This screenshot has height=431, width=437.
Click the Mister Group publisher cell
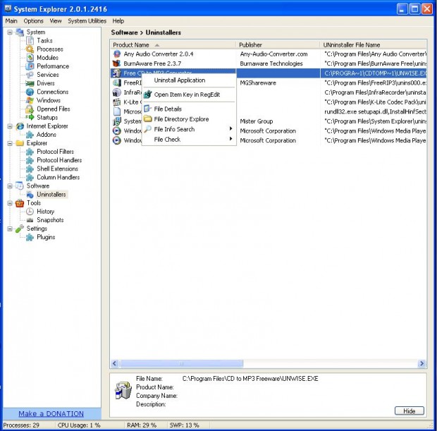(x=257, y=121)
